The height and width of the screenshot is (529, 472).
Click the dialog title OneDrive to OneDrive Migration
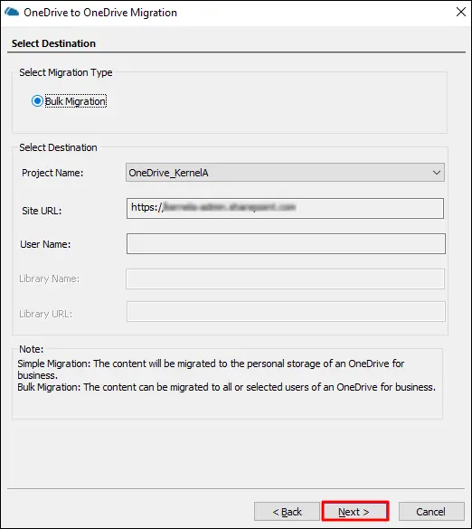100,13
